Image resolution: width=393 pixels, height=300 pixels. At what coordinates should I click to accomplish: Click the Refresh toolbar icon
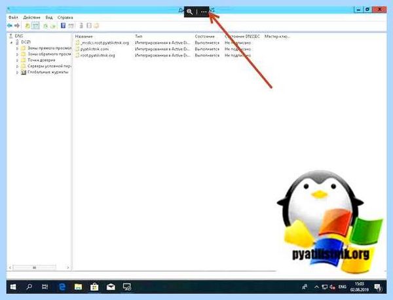click(45, 26)
